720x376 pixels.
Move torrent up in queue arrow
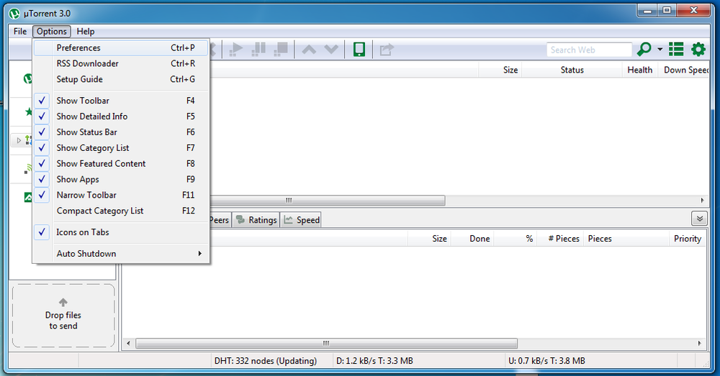(x=309, y=49)
